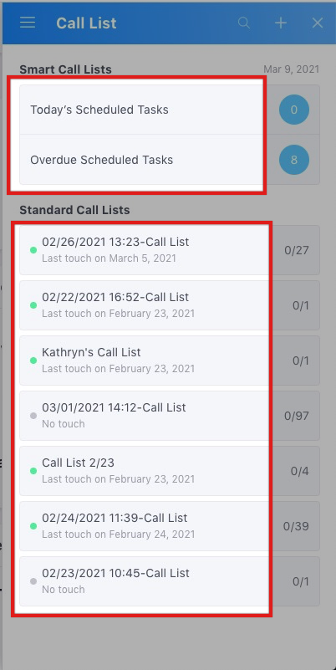Open Overdue Scheduled Tasks
Screen dimensions: 336x670
point(170,160)
